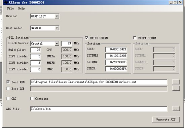Click the CPU frequency 300.0 field

67,50
